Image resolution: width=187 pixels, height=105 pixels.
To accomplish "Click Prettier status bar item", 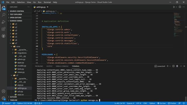I will 172,103.
